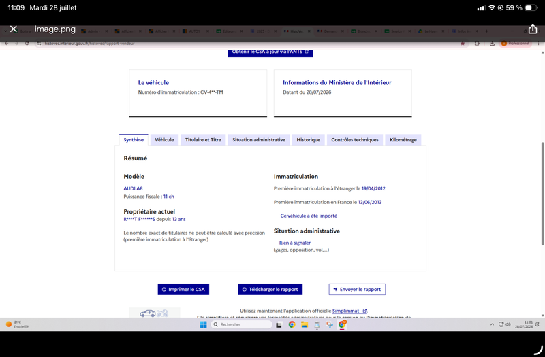545x357 pixels.
Task: Go back with the browser back arrow
Action: 7,44
